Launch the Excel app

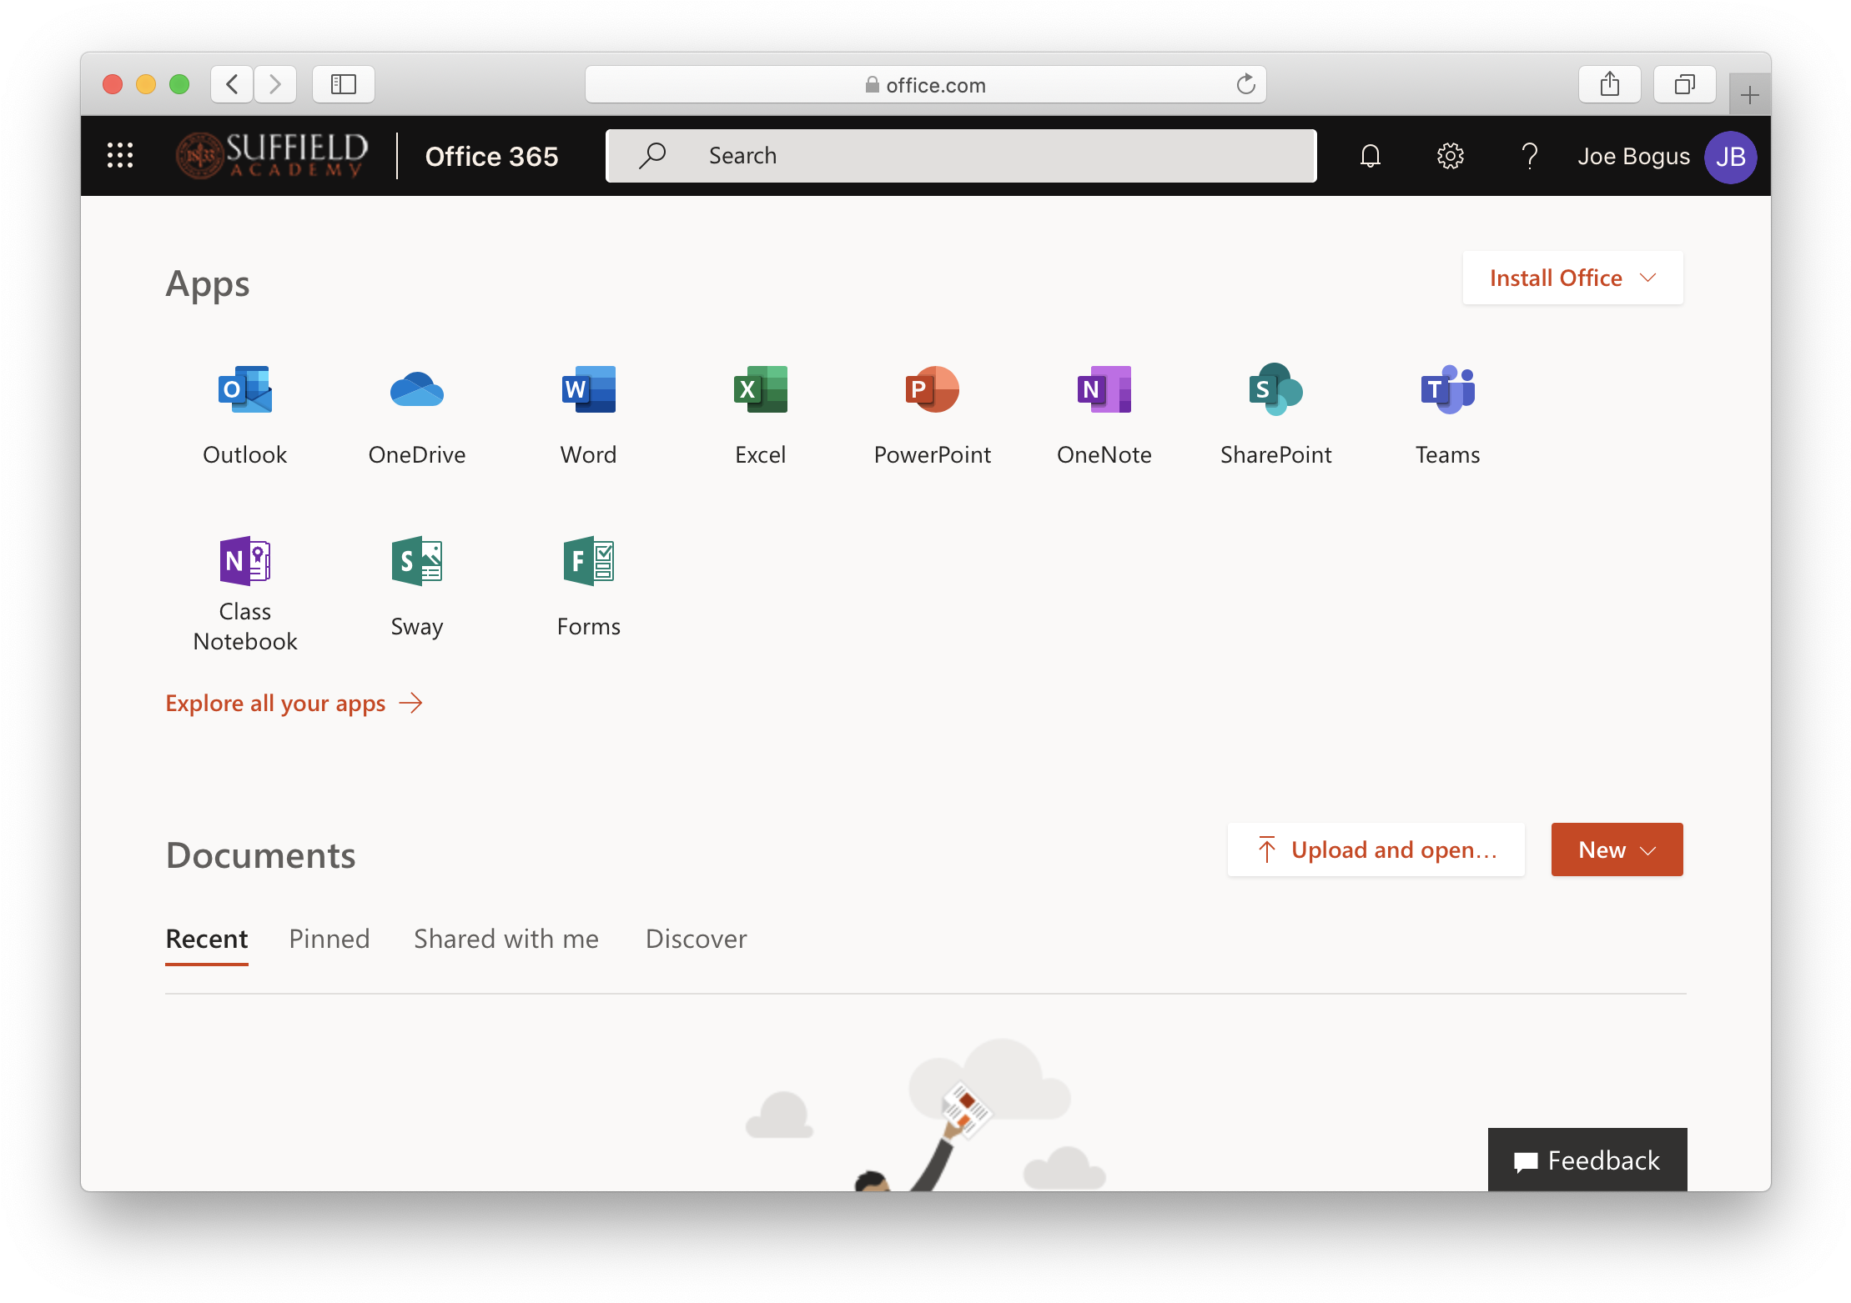[x=760, y=414]
